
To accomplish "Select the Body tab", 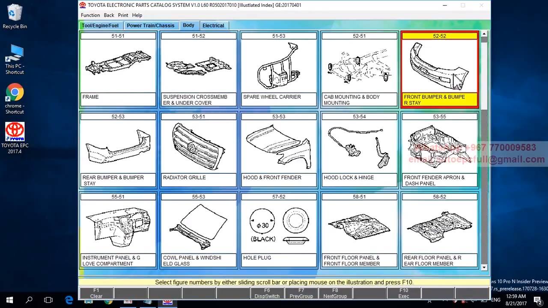I will (188, 25).
